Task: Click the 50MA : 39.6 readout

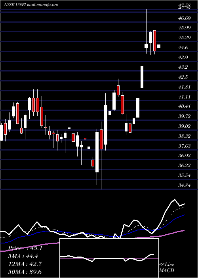Action: (x=25, y=272)
